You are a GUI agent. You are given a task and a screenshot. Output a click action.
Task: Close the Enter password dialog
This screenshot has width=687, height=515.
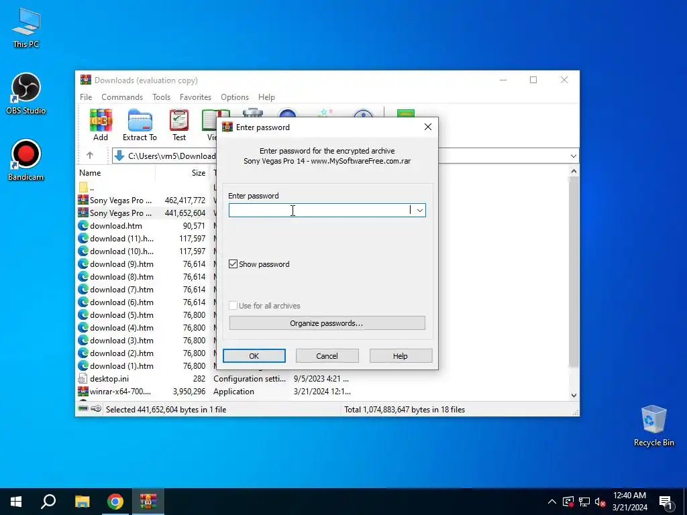pos(427,127)
